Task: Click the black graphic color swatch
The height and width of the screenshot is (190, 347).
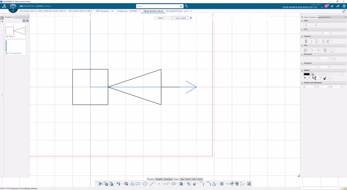Action: pyautogui.click(x=307, y=74)
